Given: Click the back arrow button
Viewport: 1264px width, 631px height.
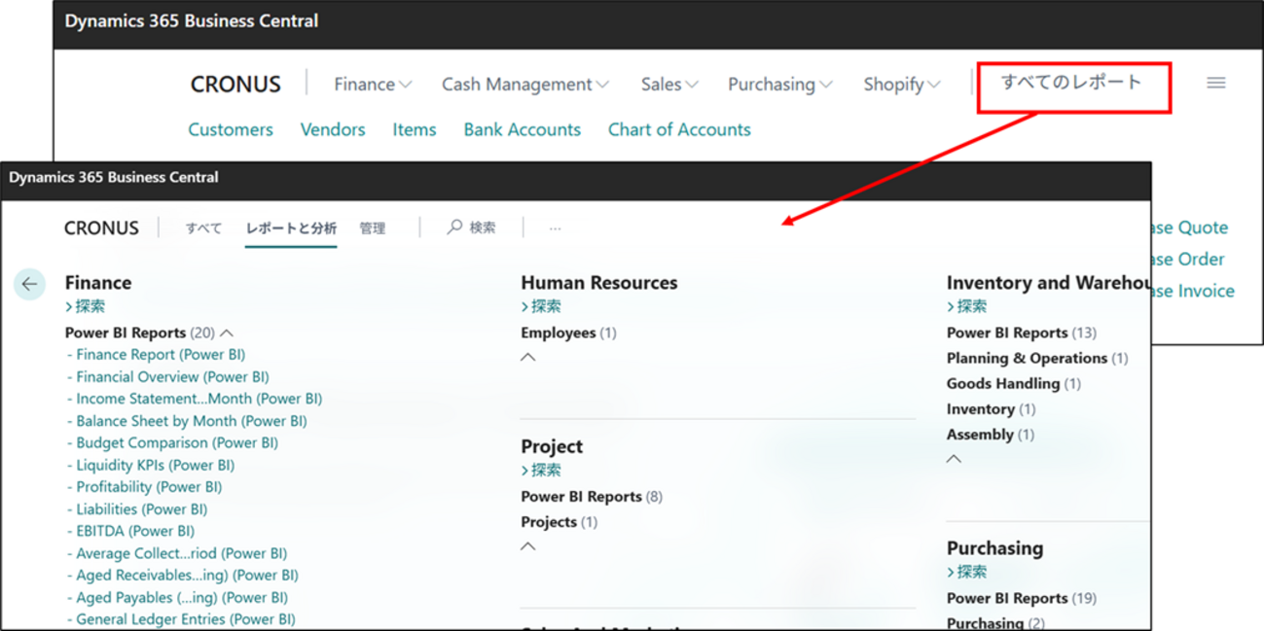Looking at the screenshot, I should 29,284.
